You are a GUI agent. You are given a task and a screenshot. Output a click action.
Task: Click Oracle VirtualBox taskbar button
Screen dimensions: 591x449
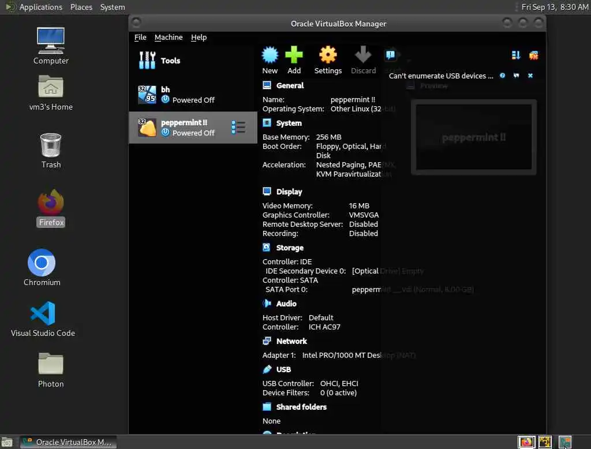click(x=68, y=442)
